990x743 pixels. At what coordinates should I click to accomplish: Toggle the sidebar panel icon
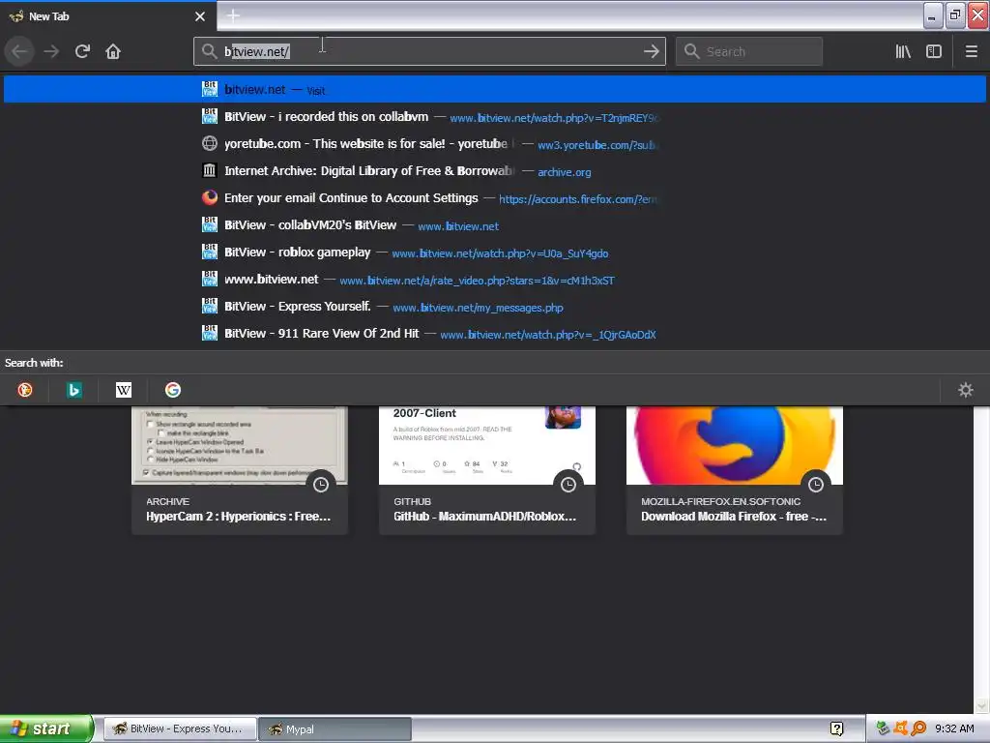(934, 51)
